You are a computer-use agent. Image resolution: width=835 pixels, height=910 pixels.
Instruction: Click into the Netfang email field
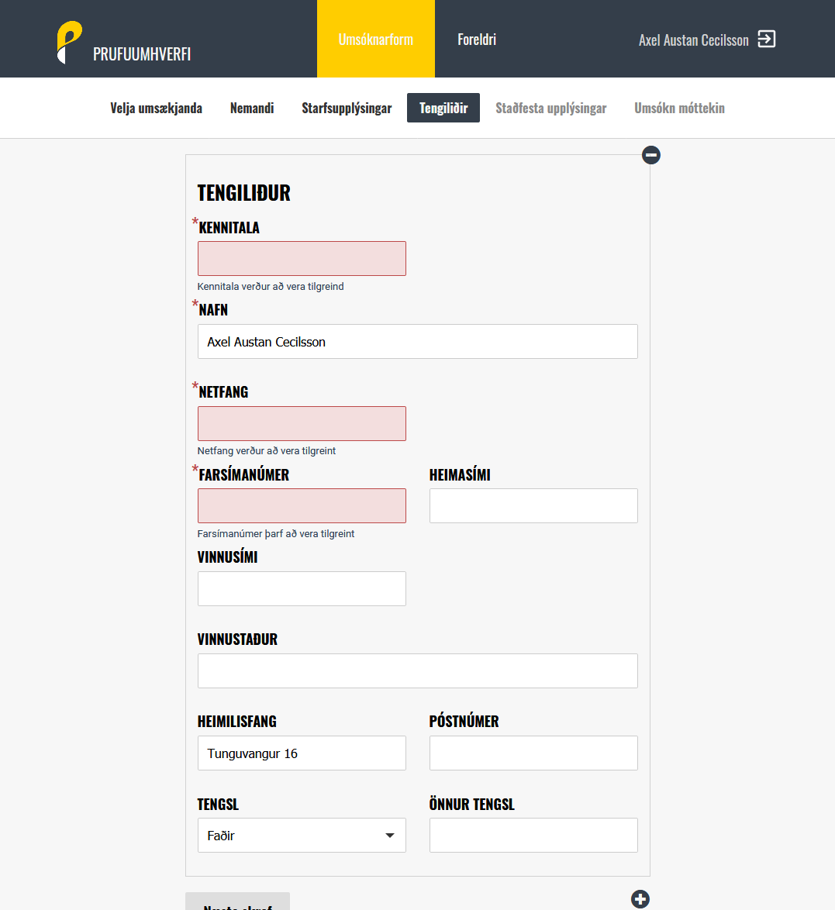tap(302, 424)
